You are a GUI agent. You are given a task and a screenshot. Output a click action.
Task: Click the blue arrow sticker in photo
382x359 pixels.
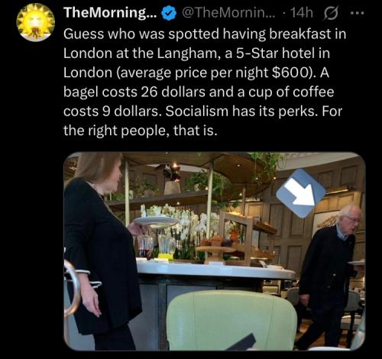point(301,193)
